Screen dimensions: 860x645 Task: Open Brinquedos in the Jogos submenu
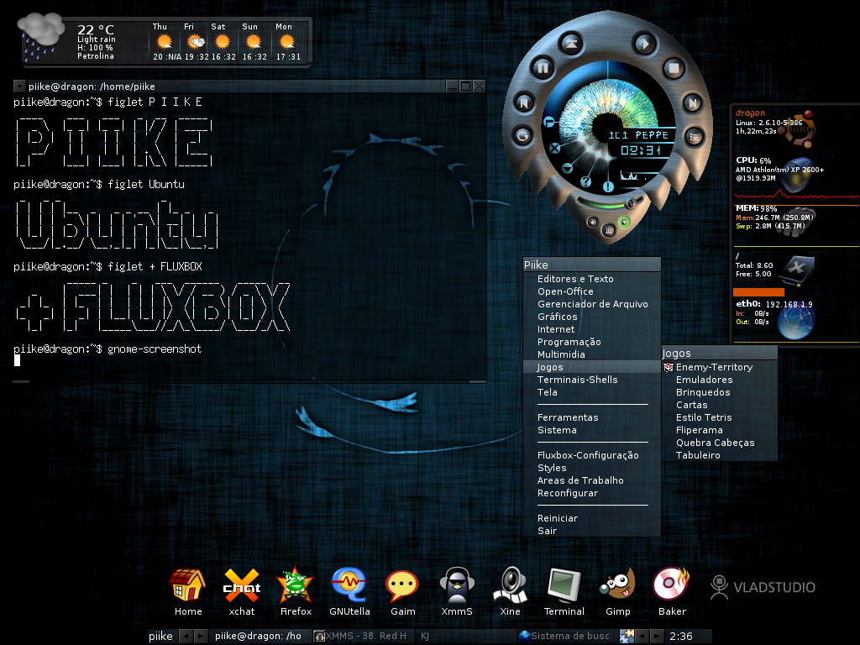pos(720,392)
